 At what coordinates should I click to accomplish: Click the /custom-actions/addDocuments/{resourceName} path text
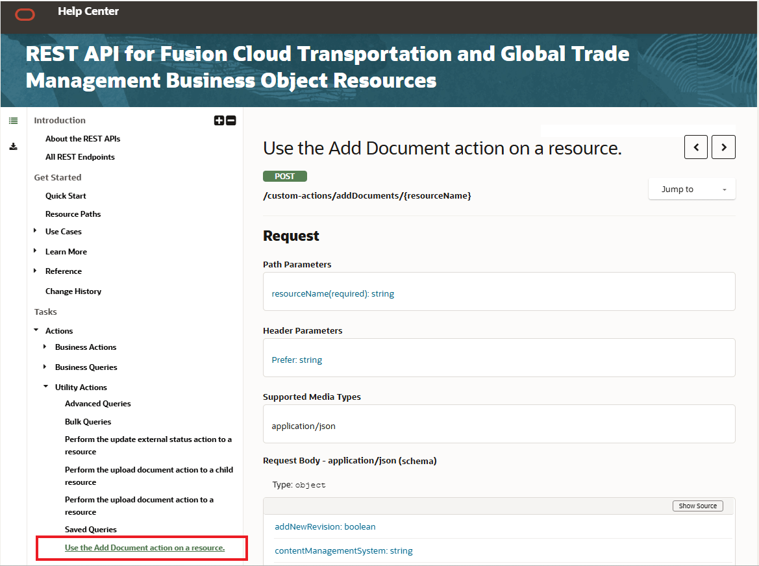pyautogui.click(x=367, y=196)
